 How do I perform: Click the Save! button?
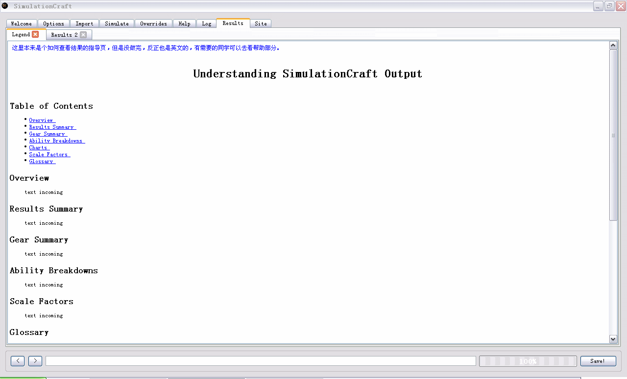(598, 361)
